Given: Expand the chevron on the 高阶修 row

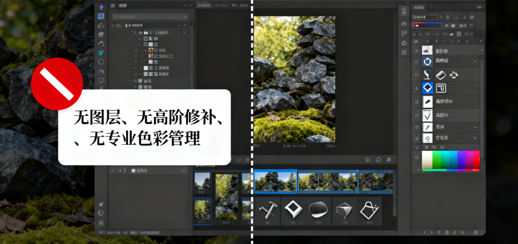Looking at the screenshot, I should 475,61.
